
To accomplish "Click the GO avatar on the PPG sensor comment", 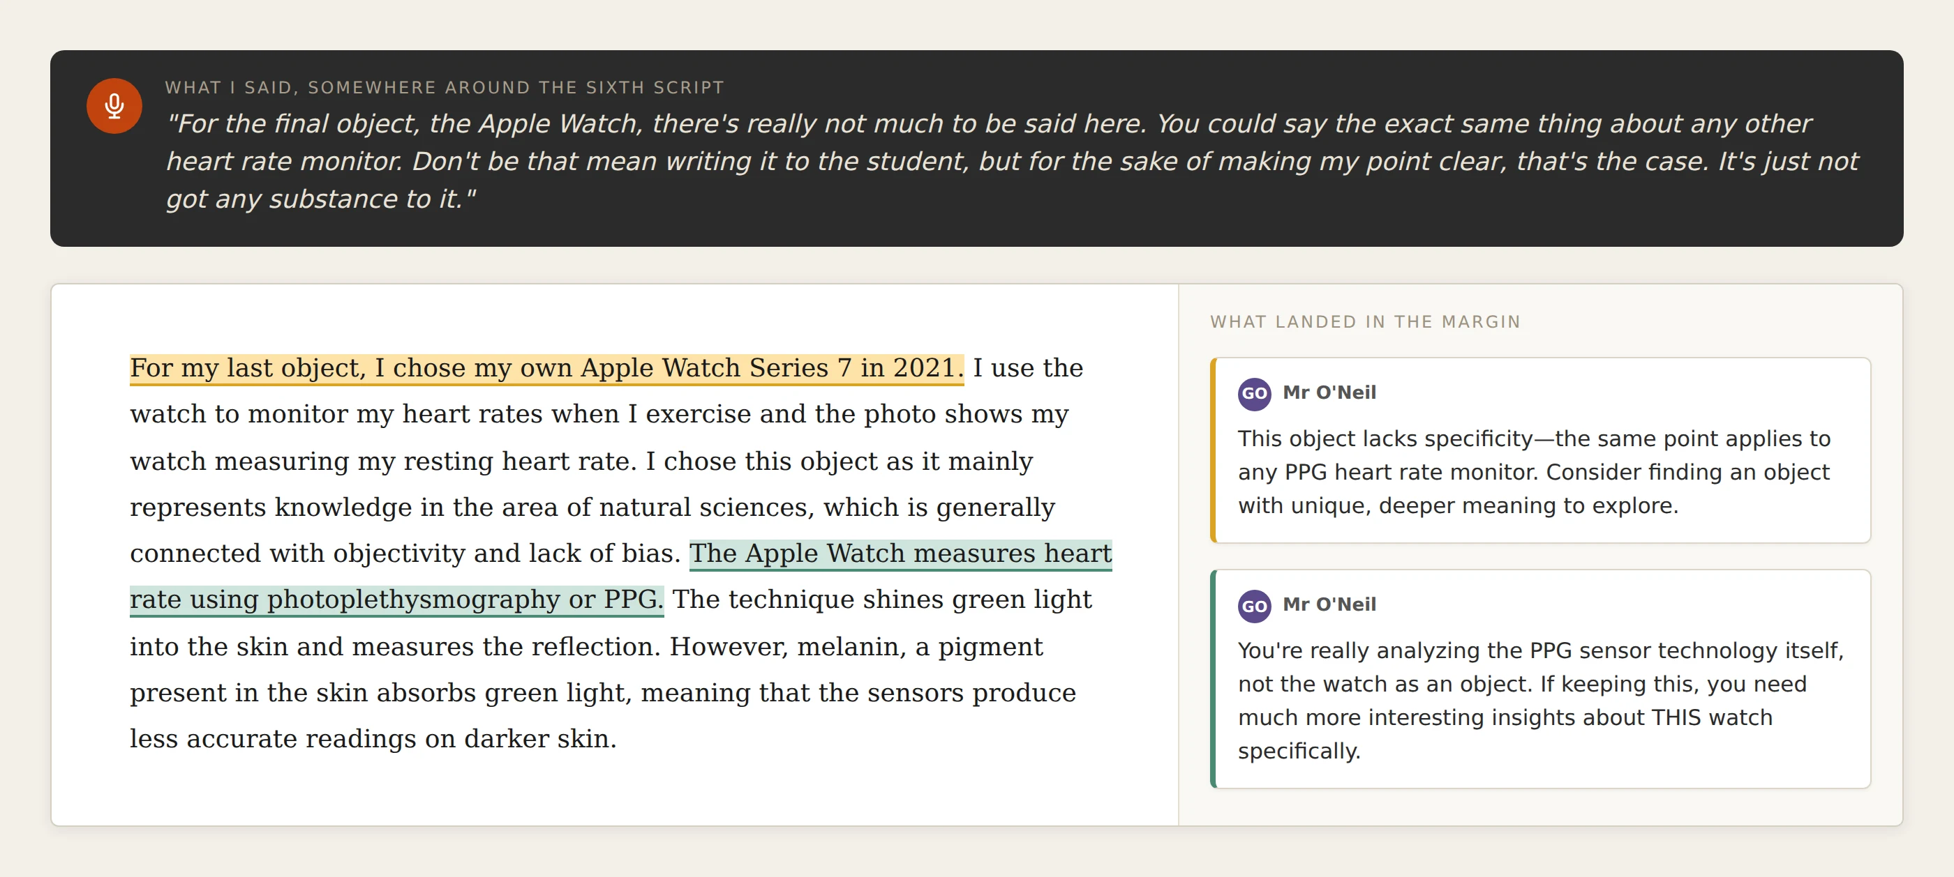I will pos(1254,606).
